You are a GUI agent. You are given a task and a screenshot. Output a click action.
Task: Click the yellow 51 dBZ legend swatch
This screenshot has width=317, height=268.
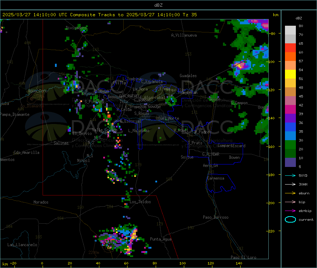[290, 74]
